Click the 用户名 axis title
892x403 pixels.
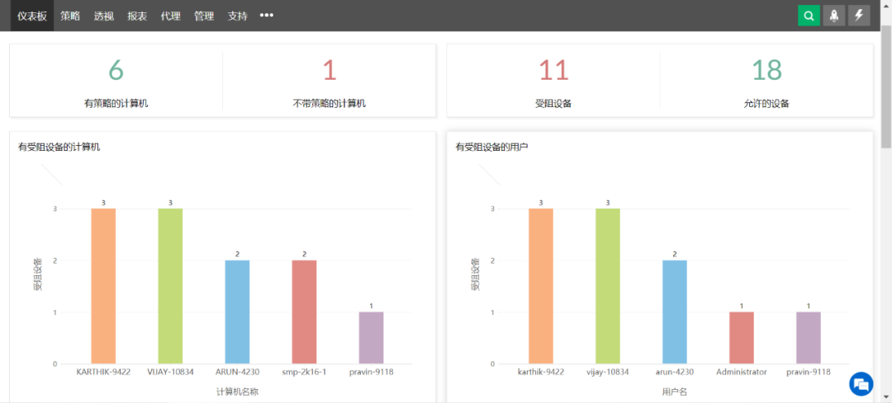(x=676, y=391)
